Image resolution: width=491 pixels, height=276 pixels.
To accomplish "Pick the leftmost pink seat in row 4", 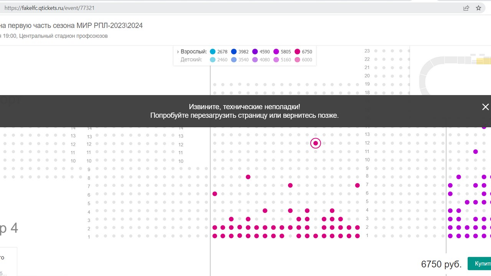I will pos(265,210).
